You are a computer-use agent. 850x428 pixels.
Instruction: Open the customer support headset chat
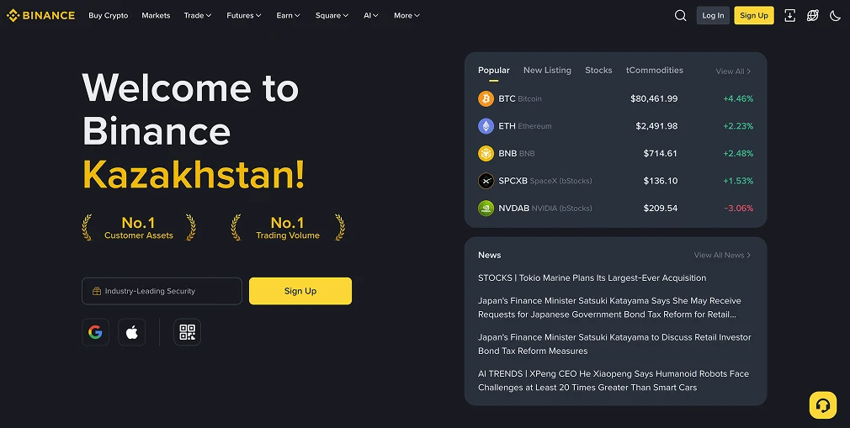click(823, 405)
